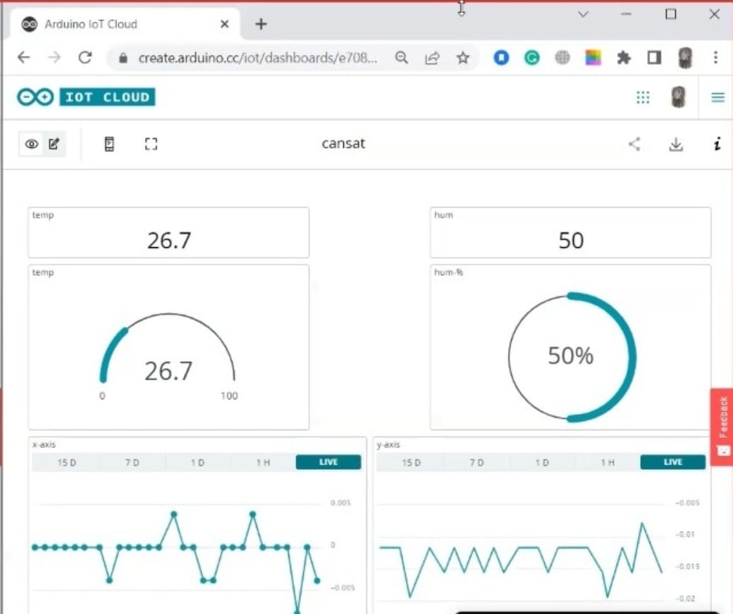Open mobile layout view icon
This screenshot has width=733, height=614.
pyautogui.click(x=109, y=144)
